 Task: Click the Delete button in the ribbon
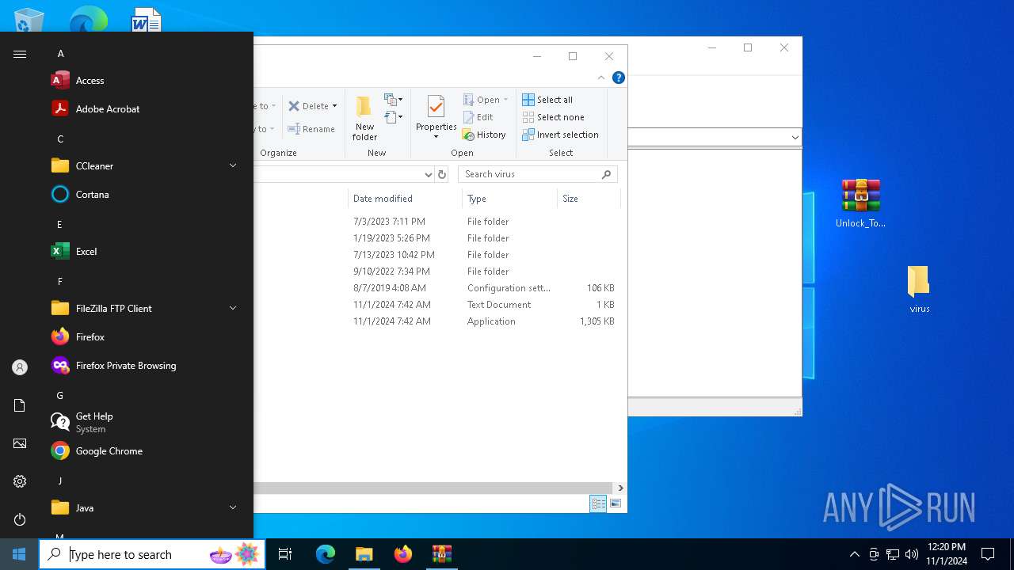(x=308, y=106)
